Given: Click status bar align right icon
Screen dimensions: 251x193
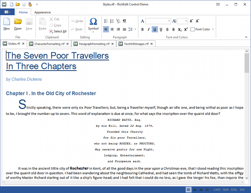Looking at the screenshot, I should [201, 190].
